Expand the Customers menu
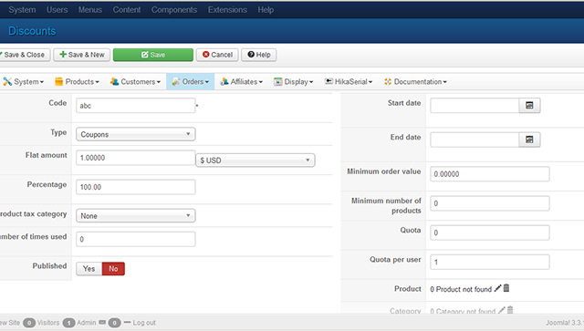The height and width of the screenshot is (331, 584). 135,81
